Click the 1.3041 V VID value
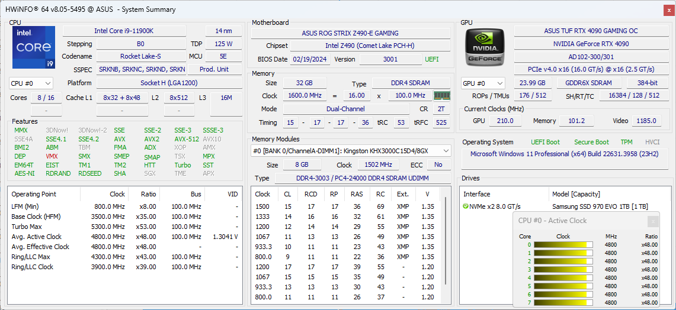Image resolution: width=676 pixels, height=310 pixels. point(226,237)
